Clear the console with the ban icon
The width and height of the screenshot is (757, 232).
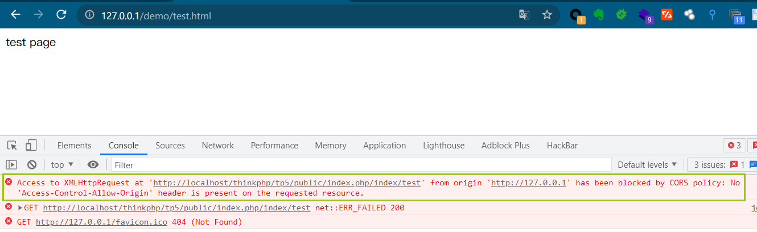point(32,165)
